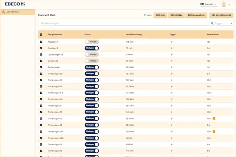
Task: Expand the user account menu arrow
Action: [229, 4]
